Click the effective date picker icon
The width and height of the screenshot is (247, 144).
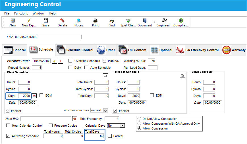[55, 61]
